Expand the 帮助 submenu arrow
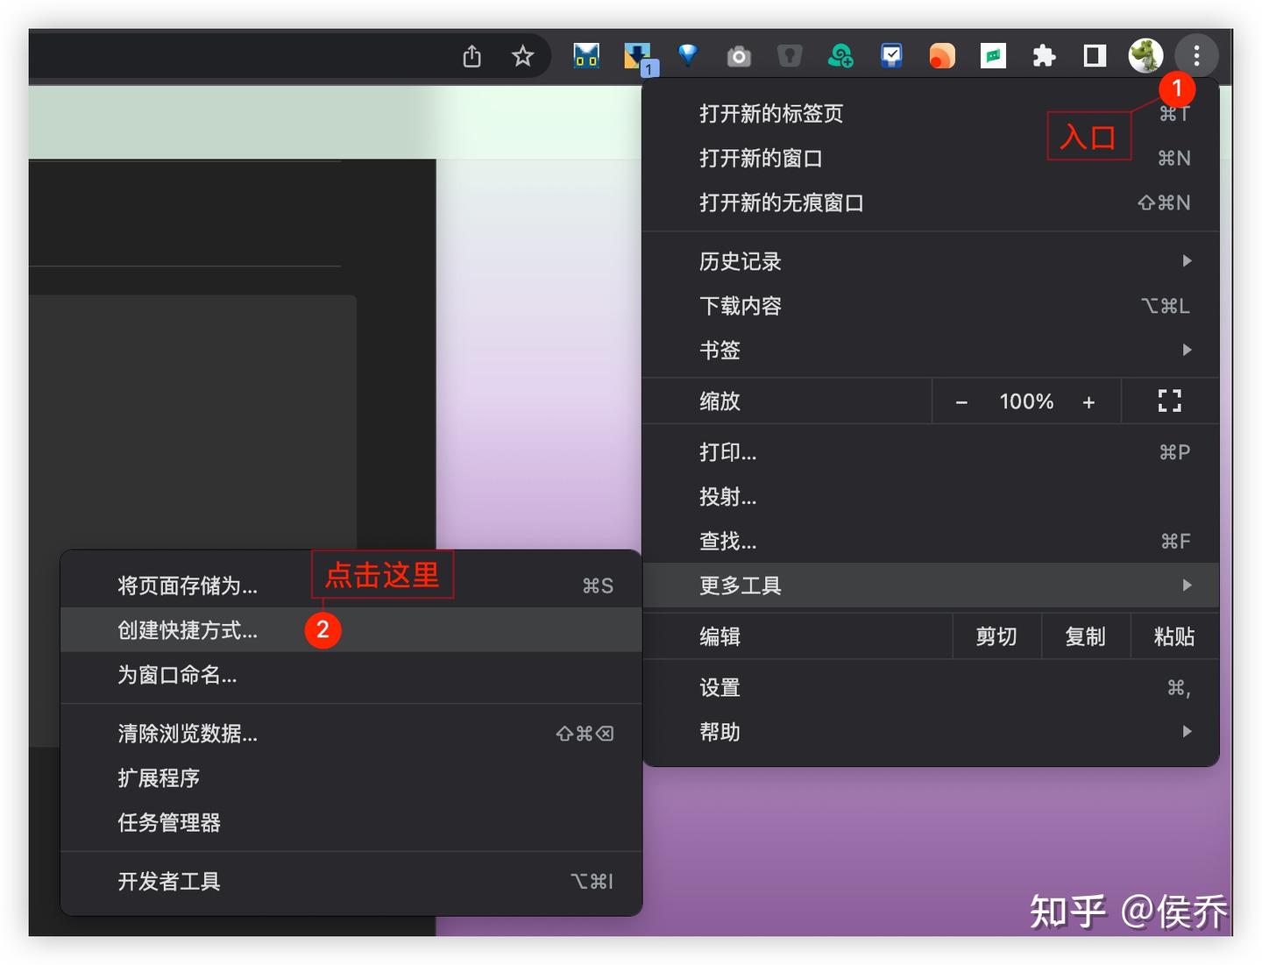This screenshot has height=965, width=1262. click(x=1188, y=732)
